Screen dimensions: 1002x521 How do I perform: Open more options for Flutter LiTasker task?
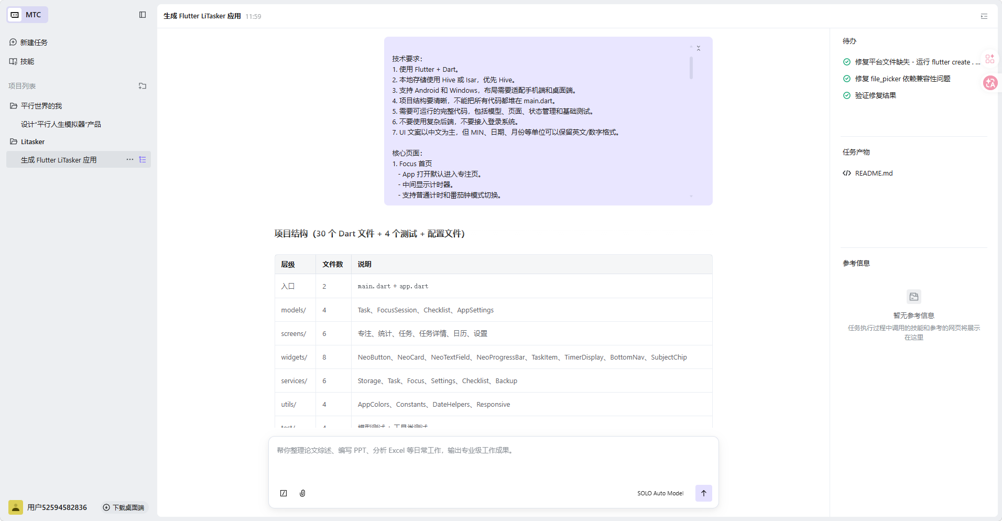pyautogui.click(x=129, y=159)
